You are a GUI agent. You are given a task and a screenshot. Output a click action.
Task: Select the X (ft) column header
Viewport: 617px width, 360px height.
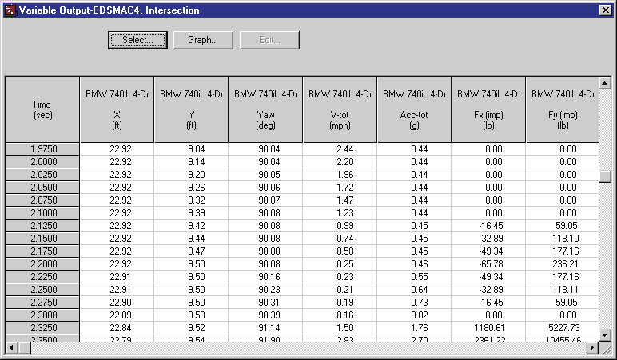(x=117, y=109)
